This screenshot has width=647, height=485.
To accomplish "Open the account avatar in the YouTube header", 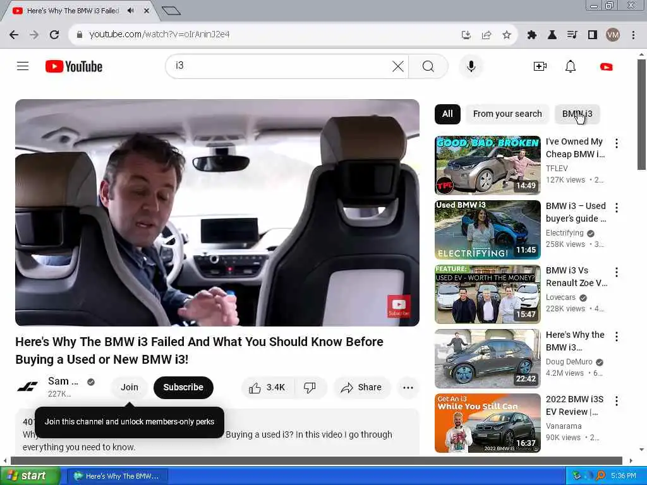I will tap(606, 66).
